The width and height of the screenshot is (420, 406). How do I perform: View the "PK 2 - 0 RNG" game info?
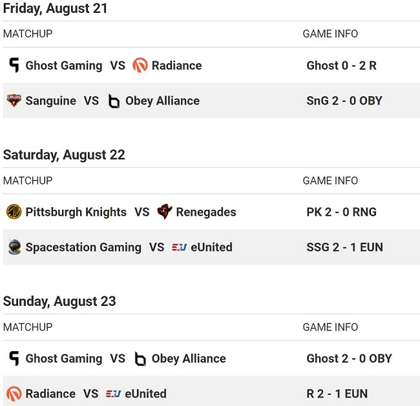(341, 212)
